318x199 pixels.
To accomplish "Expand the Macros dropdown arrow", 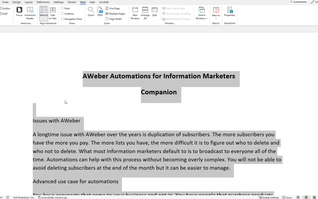I will pos(216,19).
